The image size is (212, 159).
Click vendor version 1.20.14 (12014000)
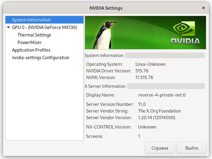click(x=157, y=117)
